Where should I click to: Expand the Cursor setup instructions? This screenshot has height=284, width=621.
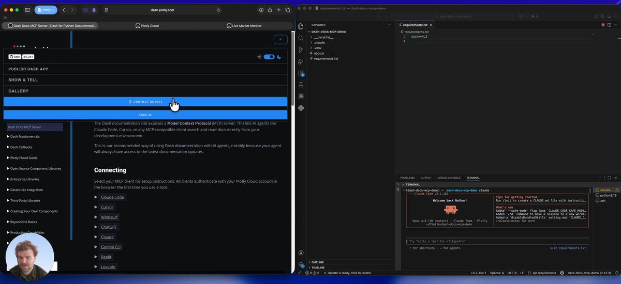tap(107, 207)
